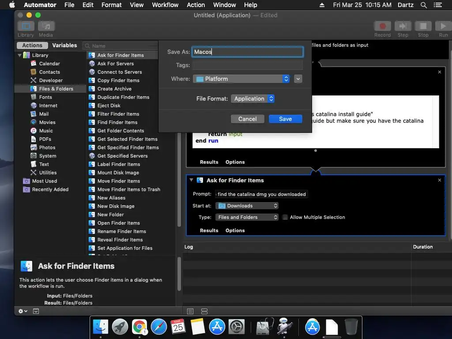Collapse the Library tree disclosure triangle
The width and height of the screenshot is (452, 339).
point(19,55)
